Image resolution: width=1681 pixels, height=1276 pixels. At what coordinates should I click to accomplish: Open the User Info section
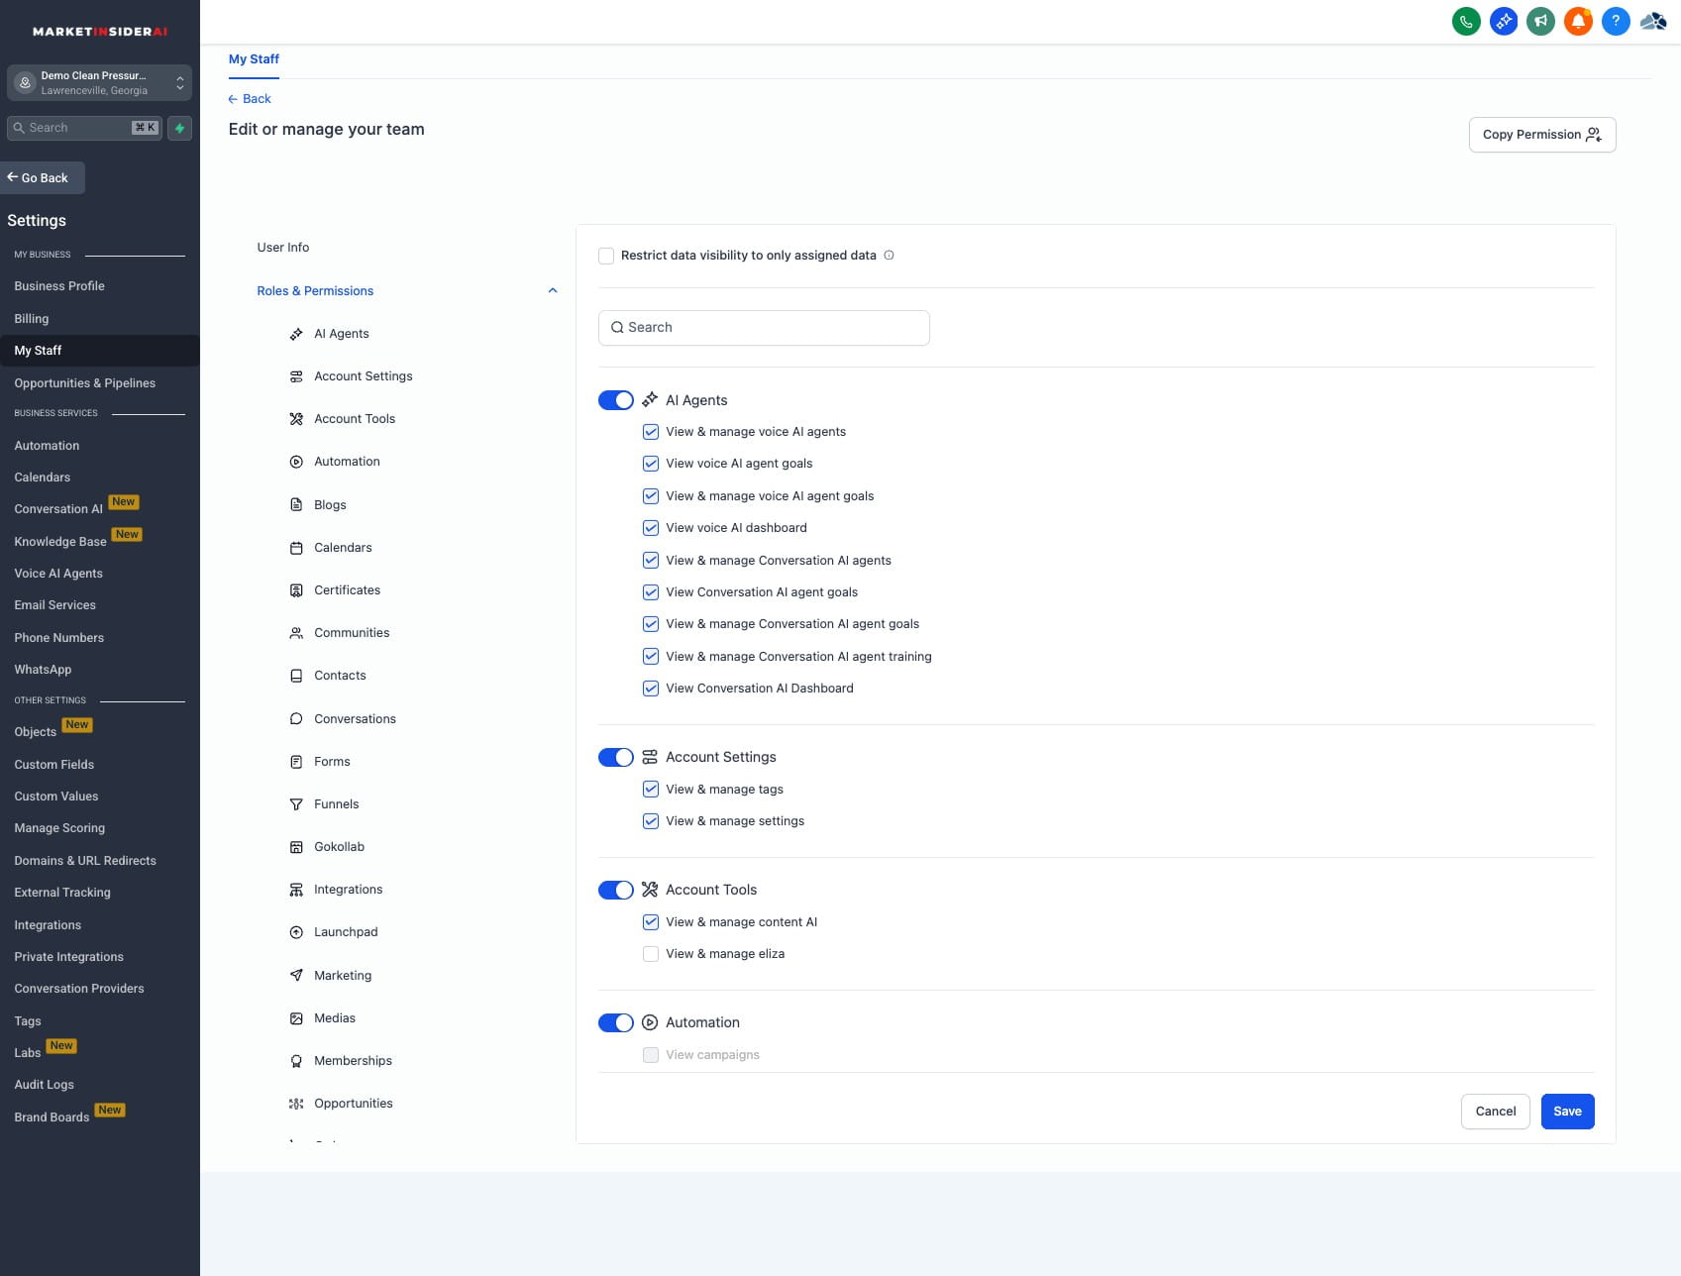(283, 248)
